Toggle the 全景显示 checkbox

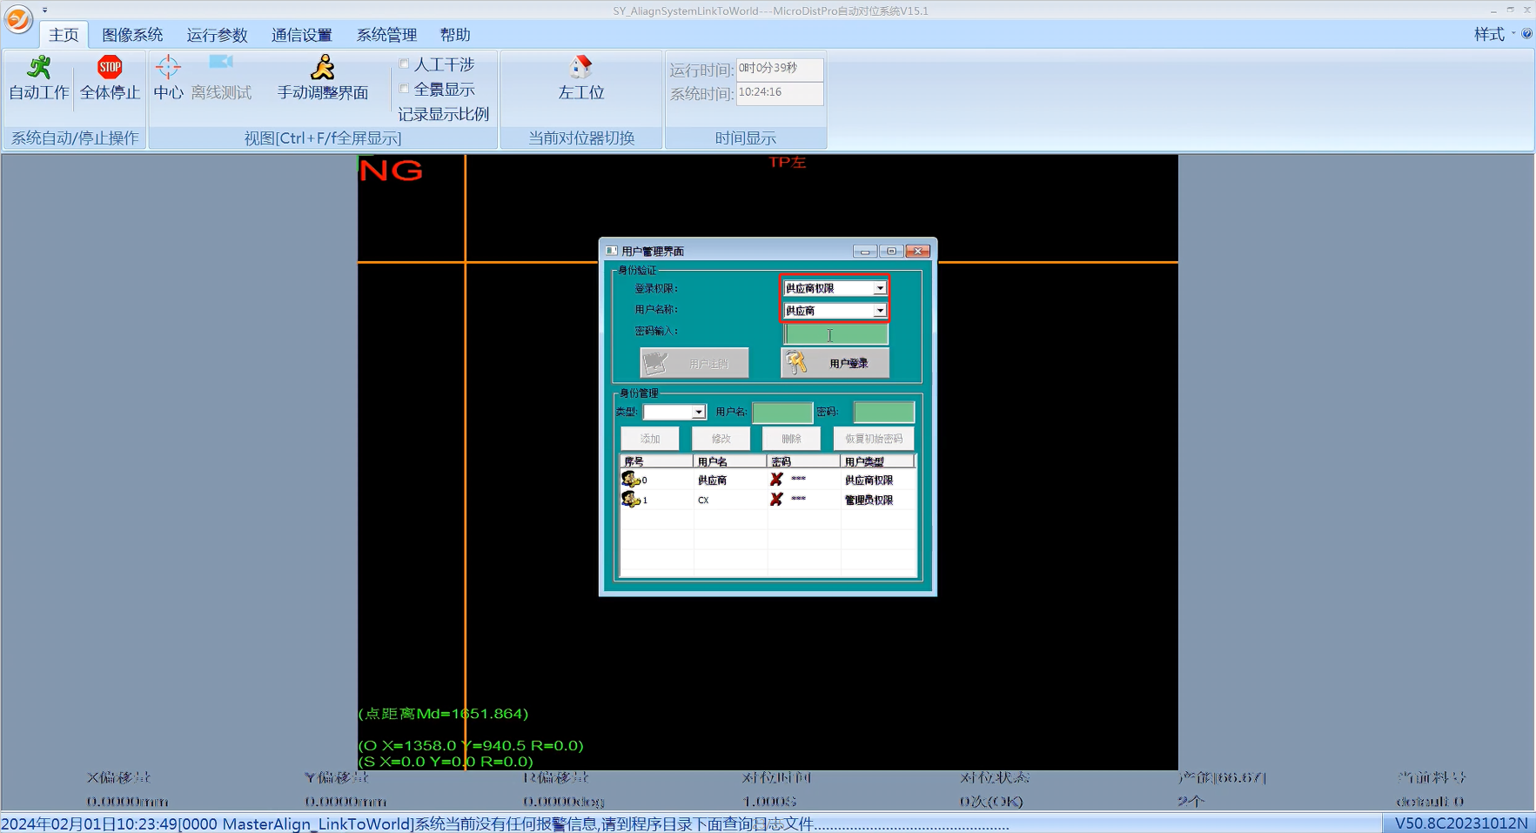(405, 89)
